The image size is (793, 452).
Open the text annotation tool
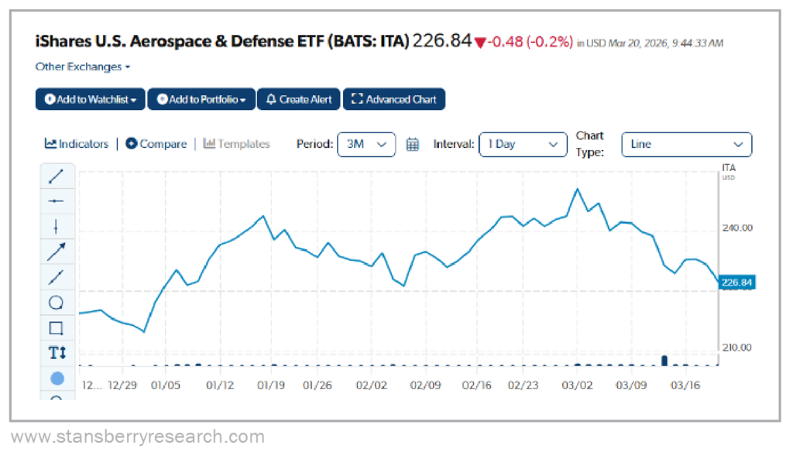[x=57, y=352]
